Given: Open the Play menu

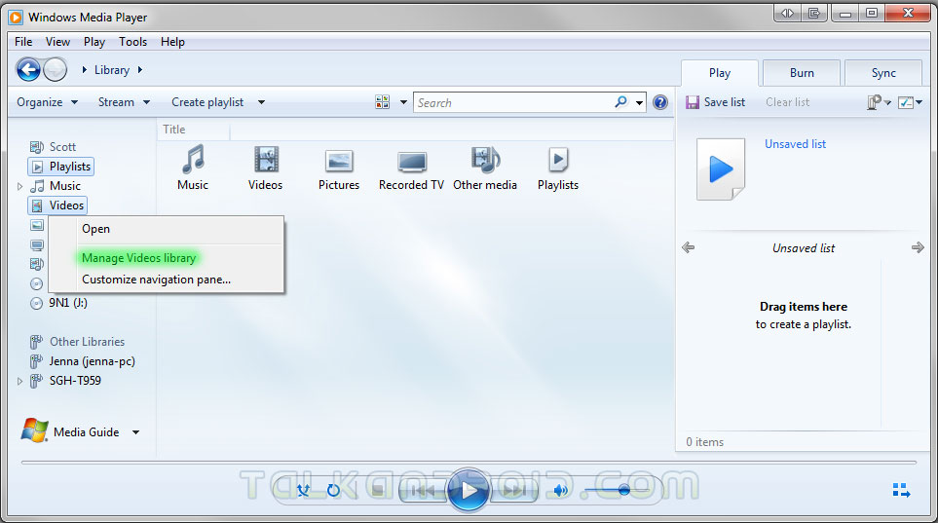Looking at the screenshot, I should pos(94,42).
